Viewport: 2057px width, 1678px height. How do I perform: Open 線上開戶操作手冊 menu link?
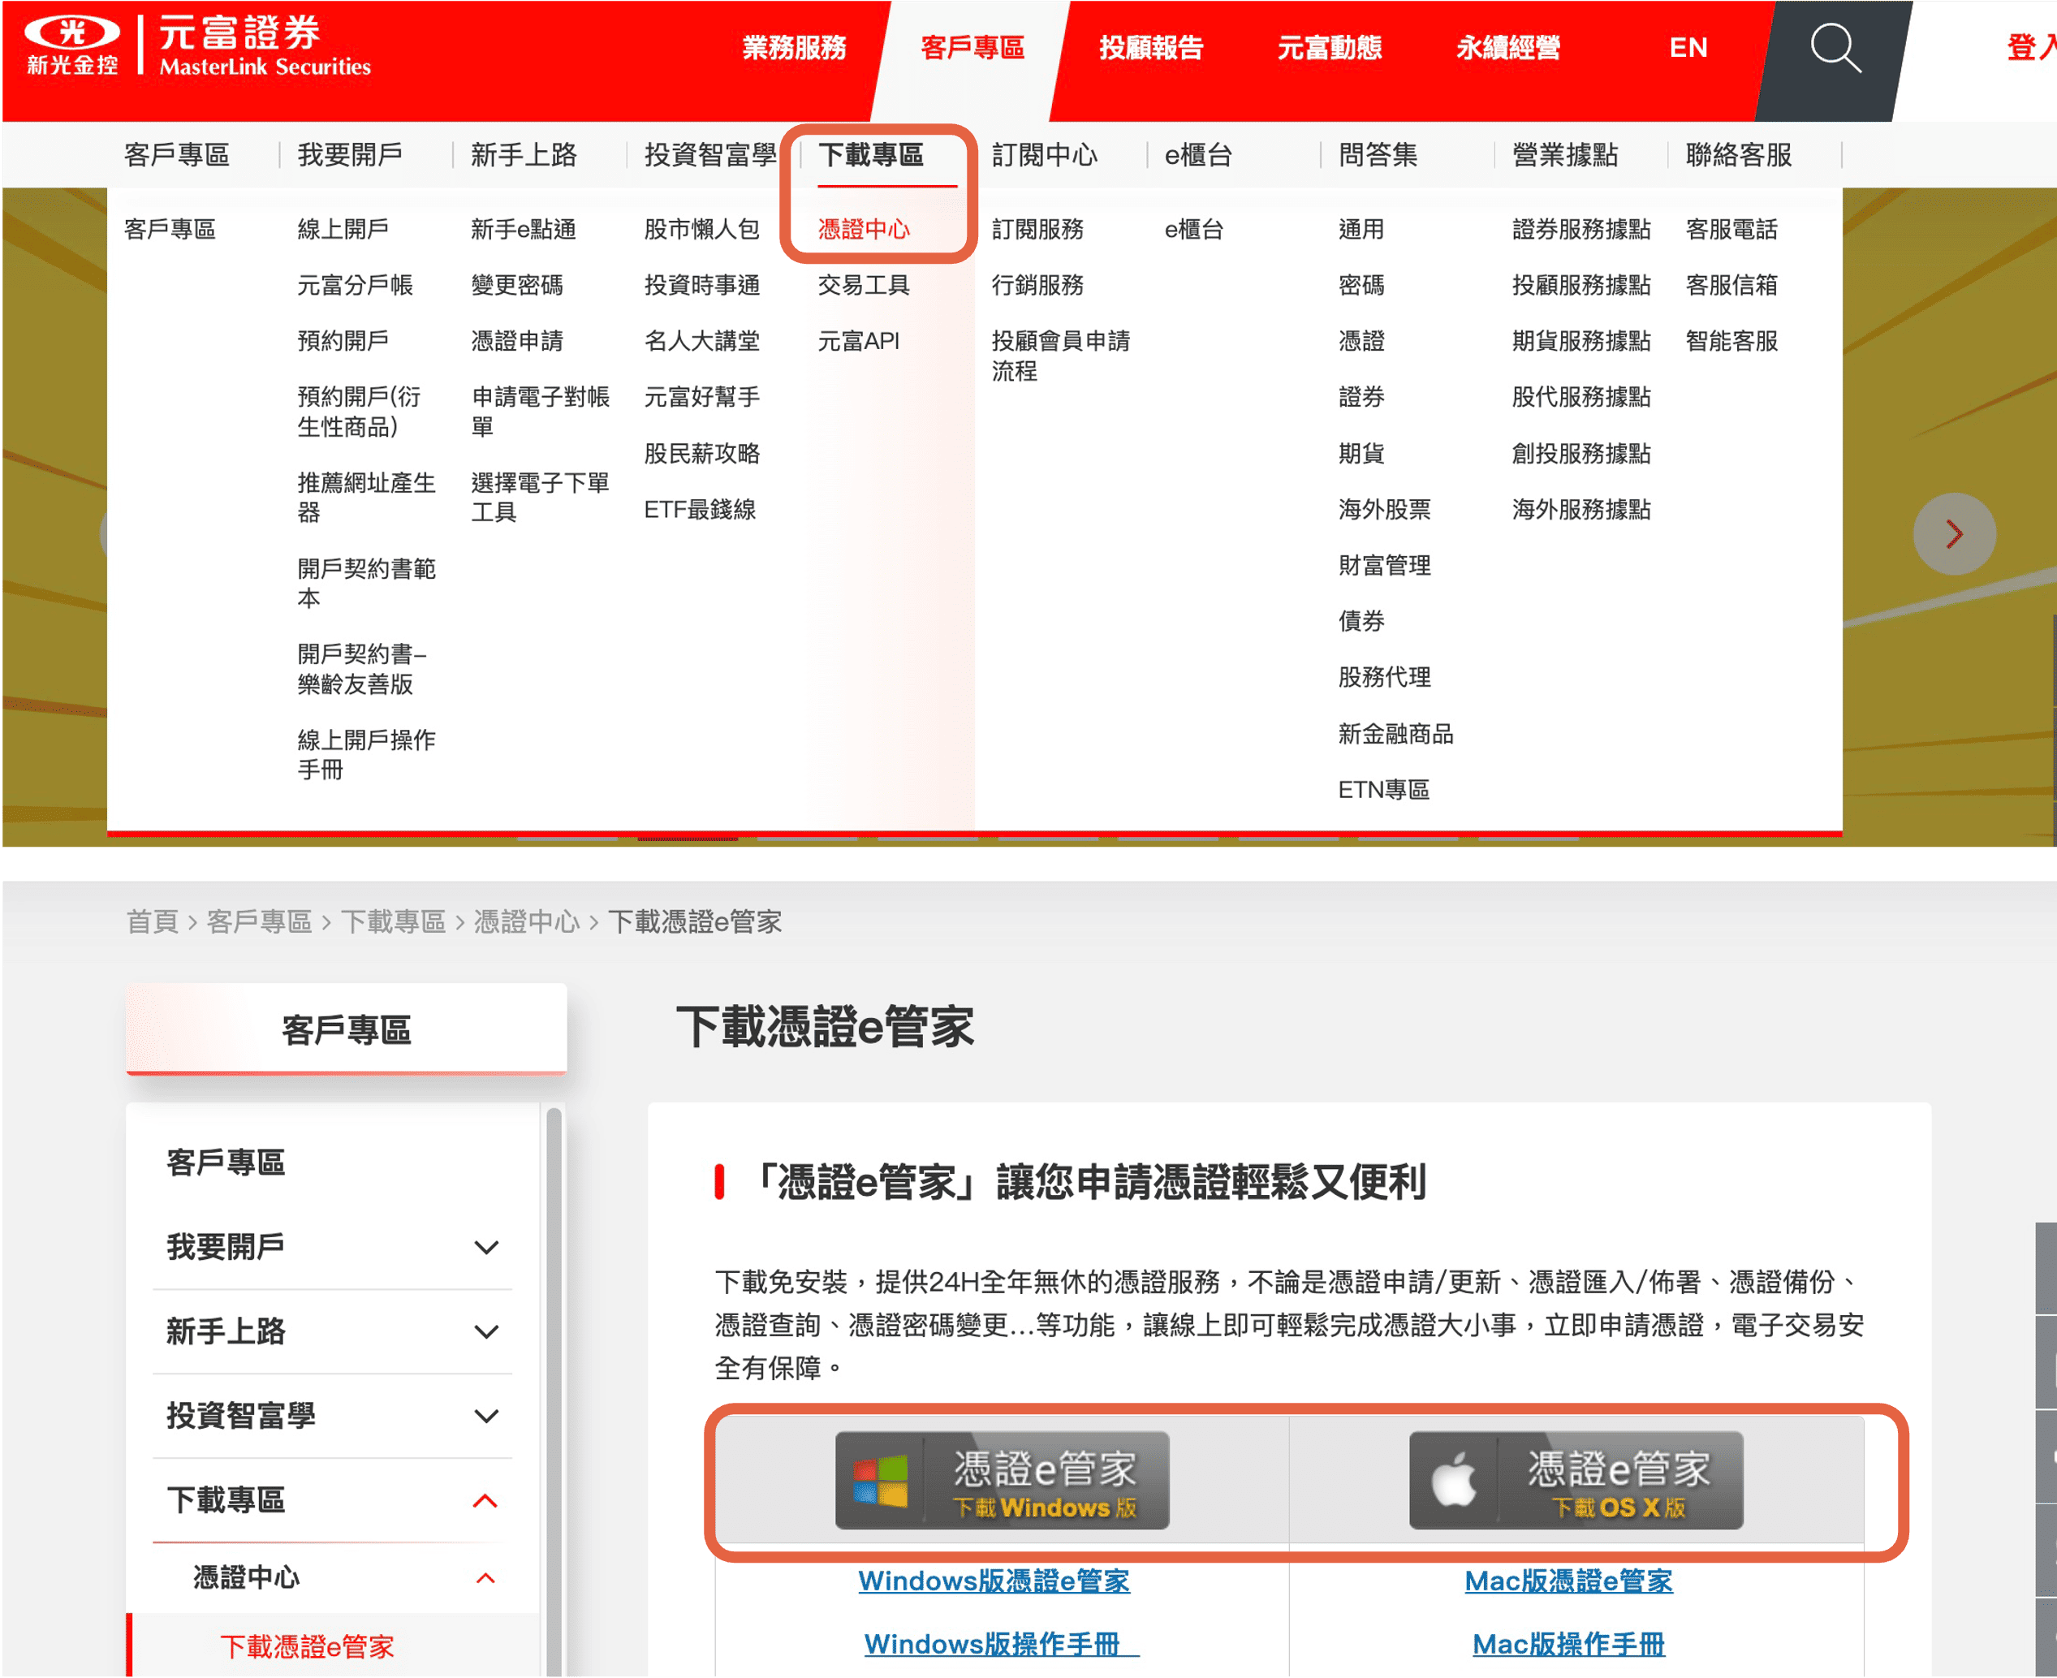(366, 755)
